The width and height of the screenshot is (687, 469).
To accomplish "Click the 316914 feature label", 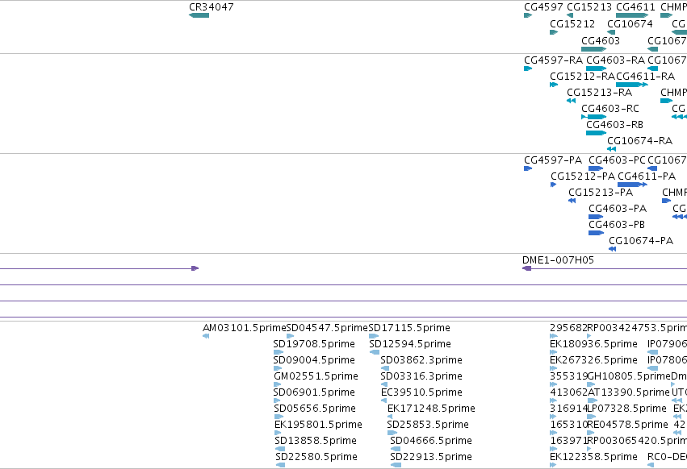I will click(568, 409).
